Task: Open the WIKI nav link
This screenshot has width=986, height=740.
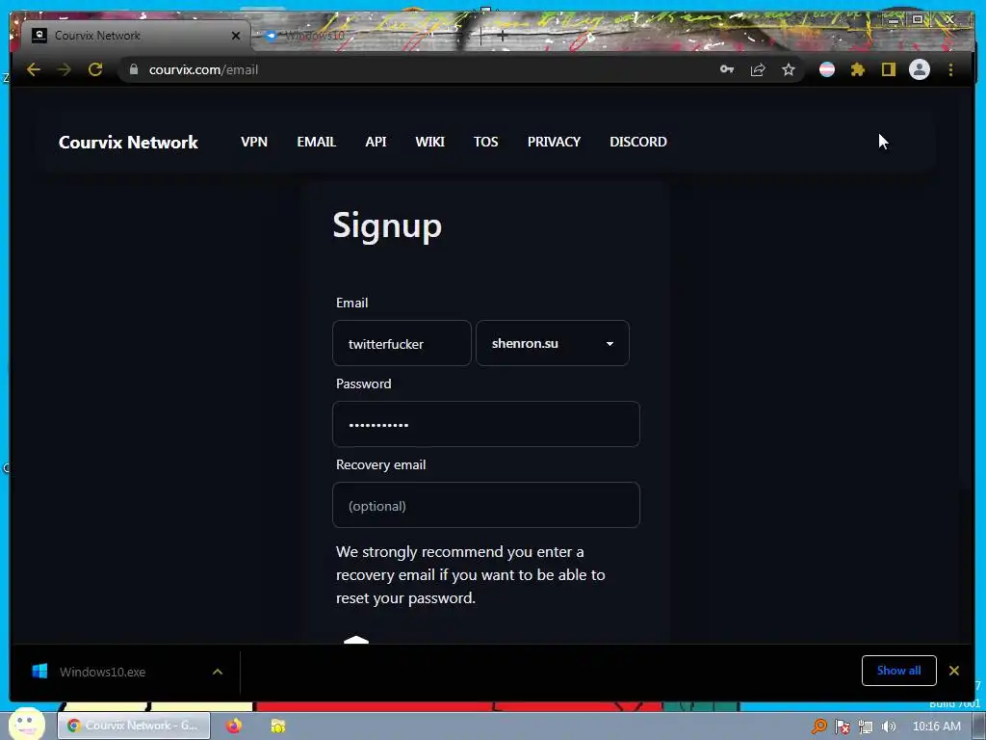Action: (x=430, y=142)
